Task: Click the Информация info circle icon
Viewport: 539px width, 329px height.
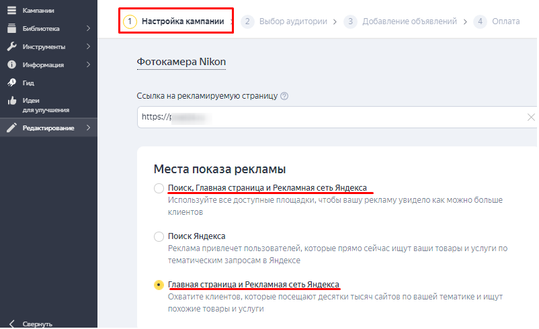Action: pyautogui.click(x=11, y=64)
